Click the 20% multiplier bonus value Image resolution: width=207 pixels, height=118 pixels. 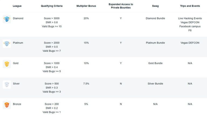pos(86,18)
